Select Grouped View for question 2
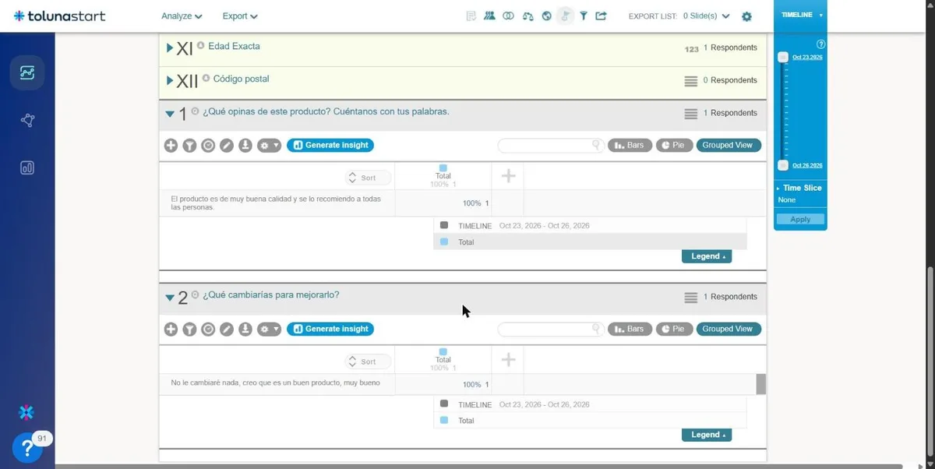The height and width of the screenshot is (469, 935). point(729,329)
